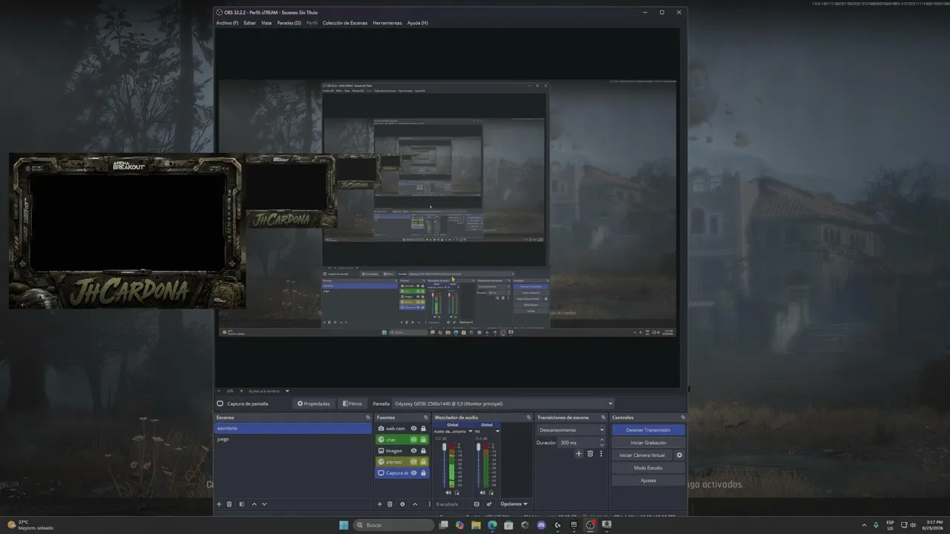Open transition properties three-dot menu
This screenshot has width=950, height=534.
tap(600, 454)
